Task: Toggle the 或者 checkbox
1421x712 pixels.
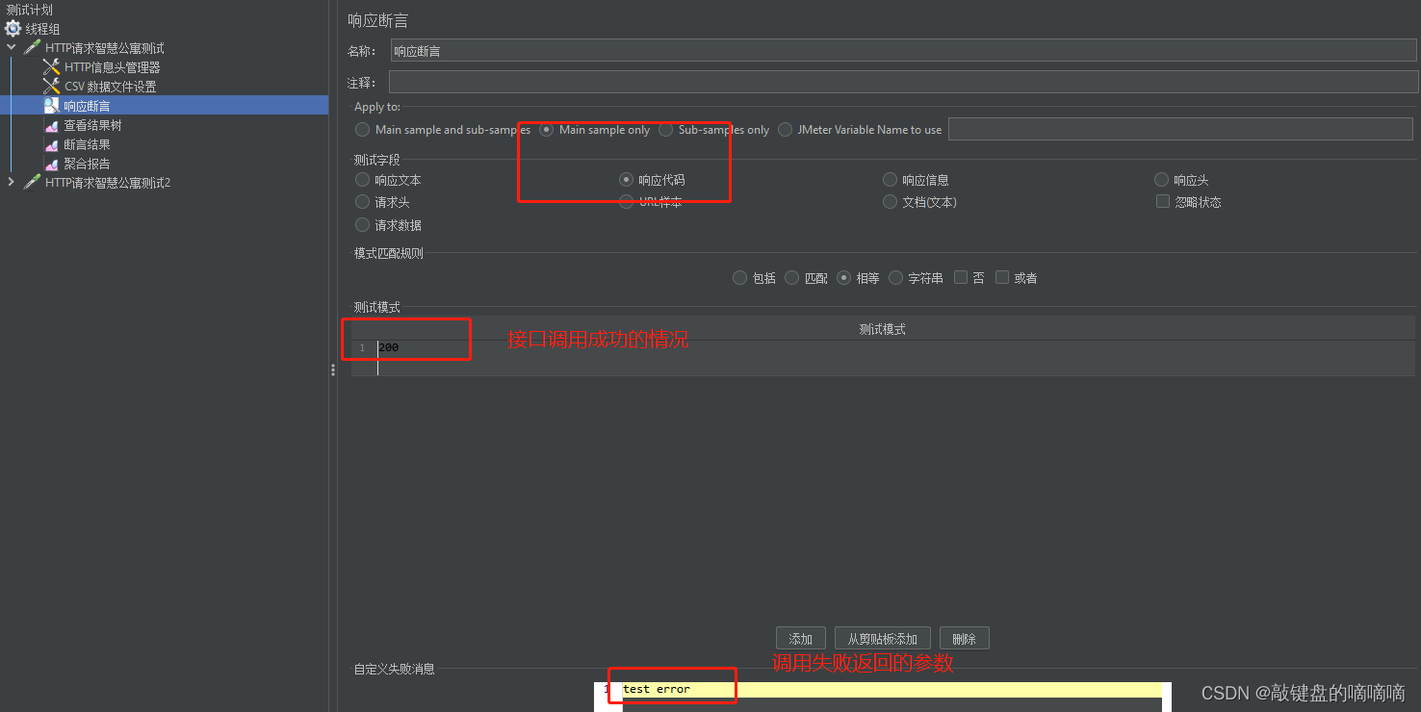Action: pyautogui.click(x=1002, y=277)
